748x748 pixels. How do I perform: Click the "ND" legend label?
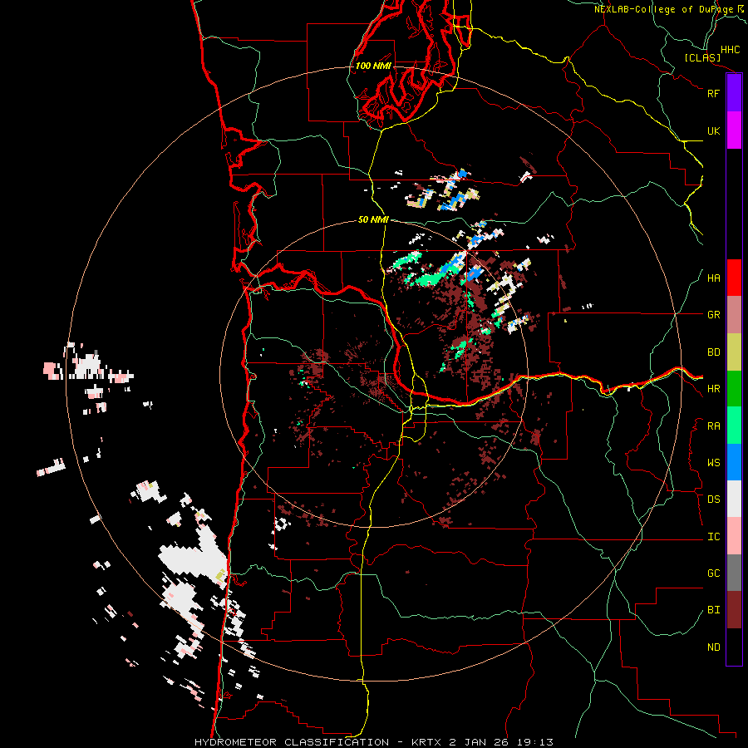tap(713, 647)
